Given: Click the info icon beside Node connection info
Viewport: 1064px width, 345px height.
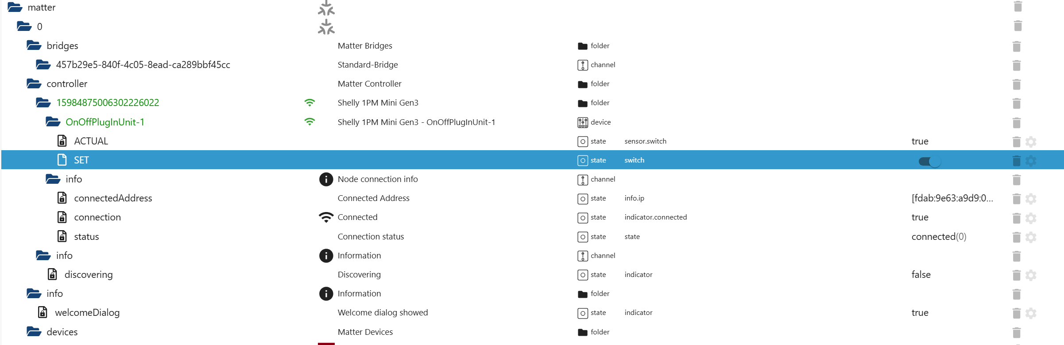Looking at the screenshot, I should [326, 179].
